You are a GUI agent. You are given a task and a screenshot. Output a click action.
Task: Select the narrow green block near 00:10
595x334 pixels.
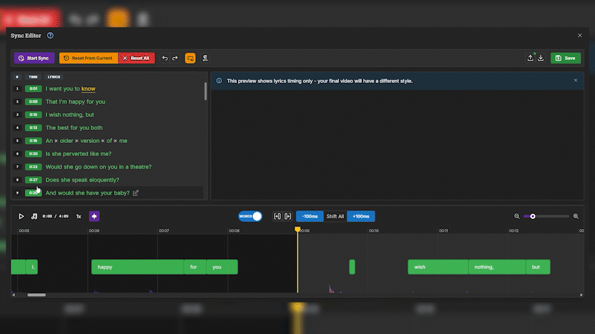point(352,267)
